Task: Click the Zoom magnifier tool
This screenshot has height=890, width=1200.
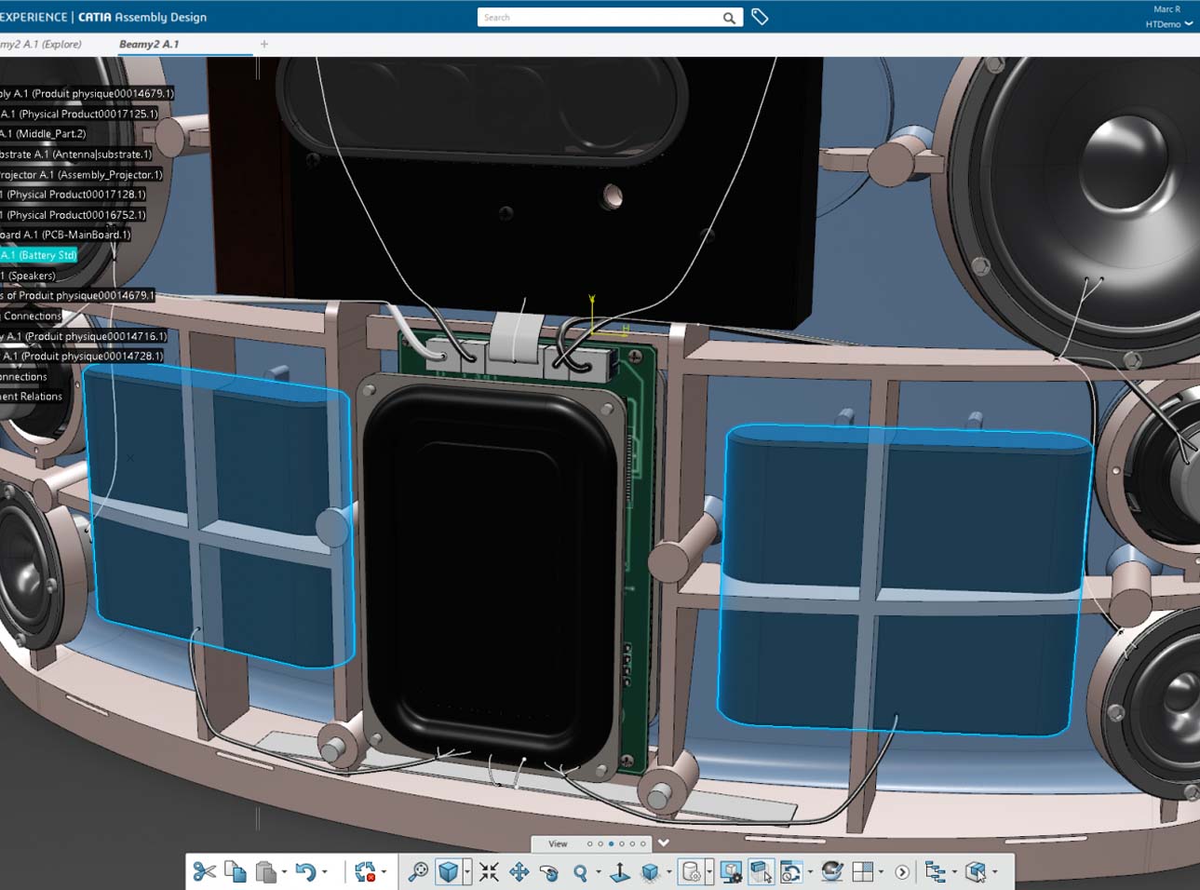Action: [581, 872]
